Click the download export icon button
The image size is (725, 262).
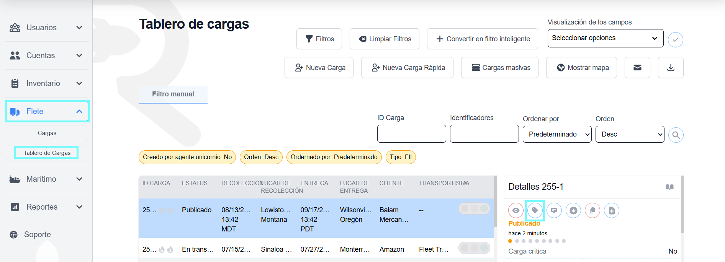(671, 68)
